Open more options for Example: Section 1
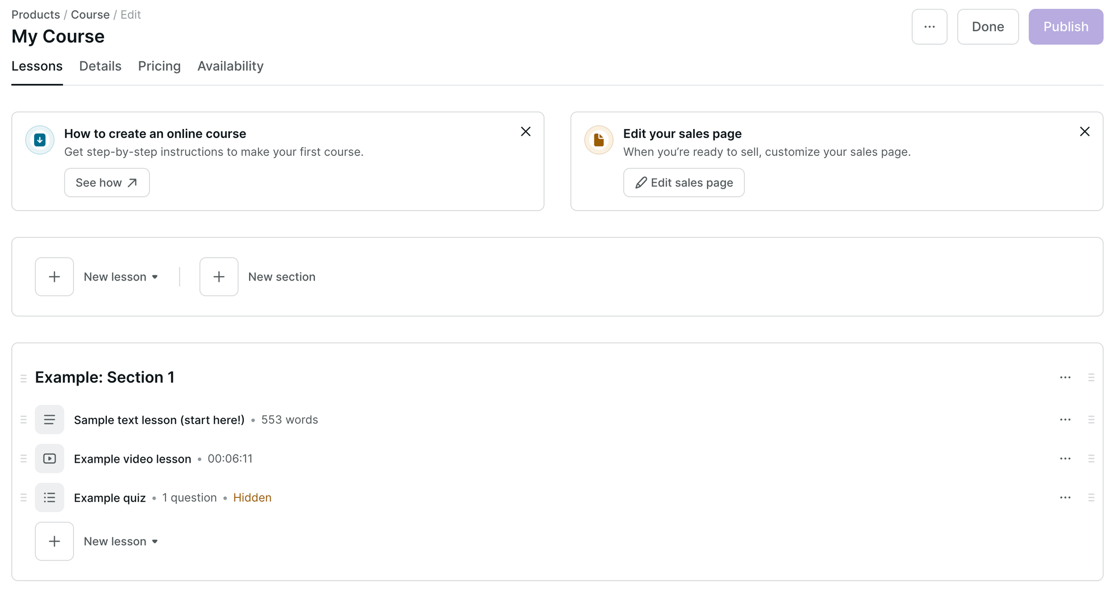This screenshot has height=594, width=1119. click(x=1065, y=378)
